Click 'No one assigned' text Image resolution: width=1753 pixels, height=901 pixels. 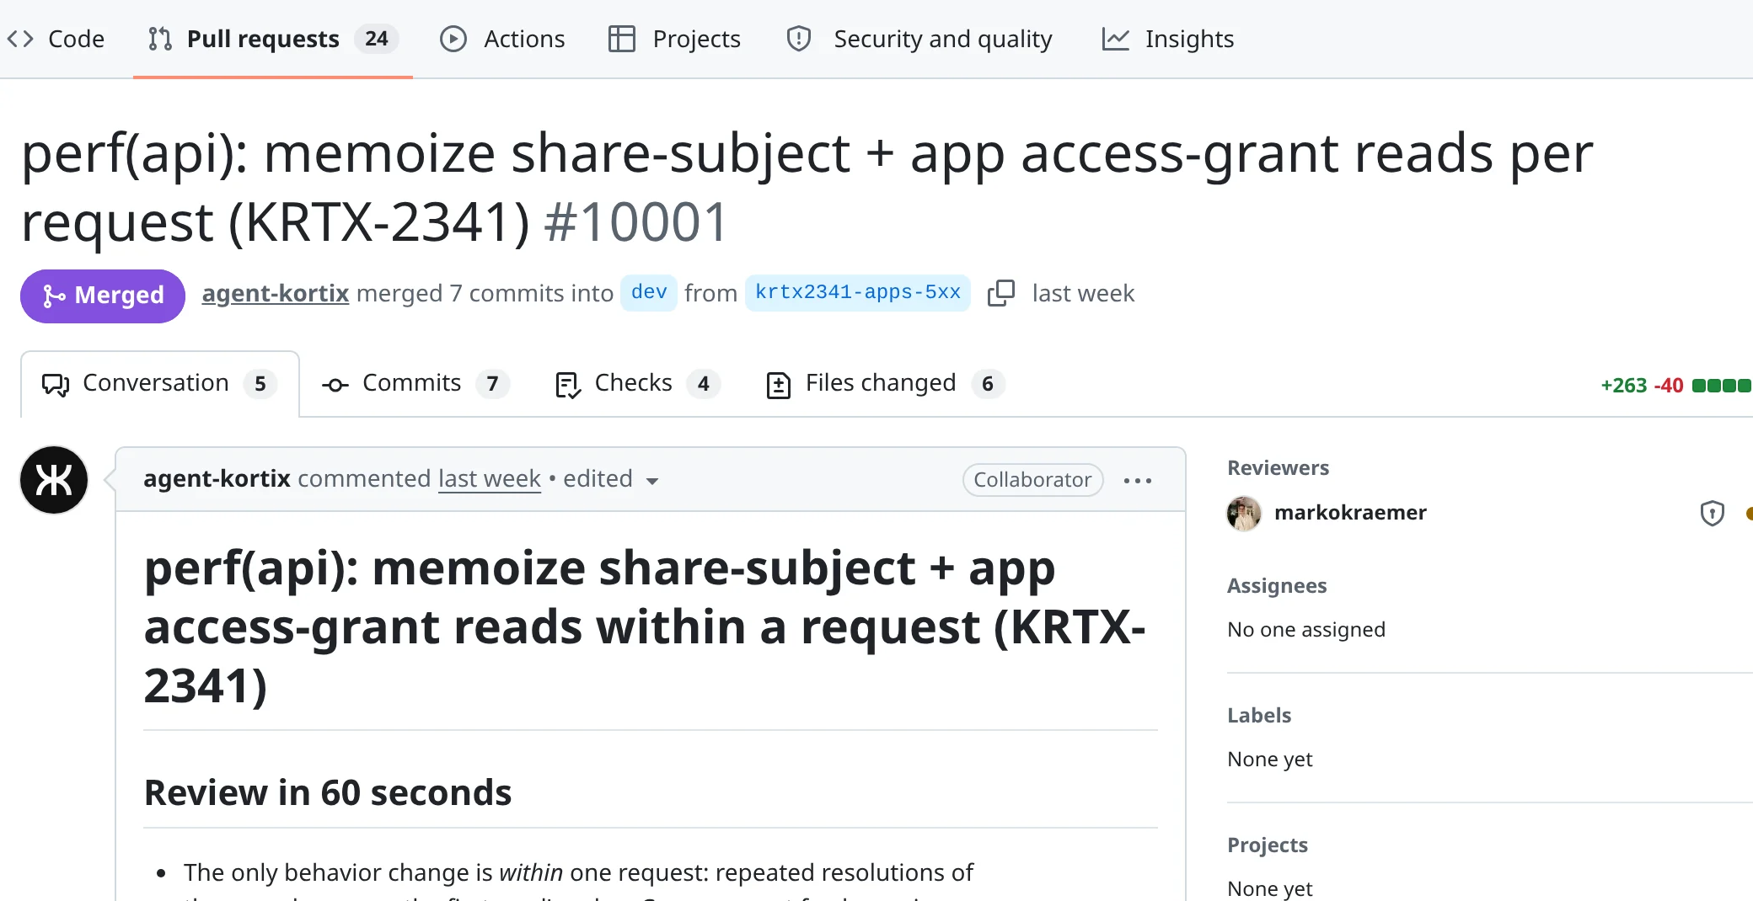pos(1306,630)
